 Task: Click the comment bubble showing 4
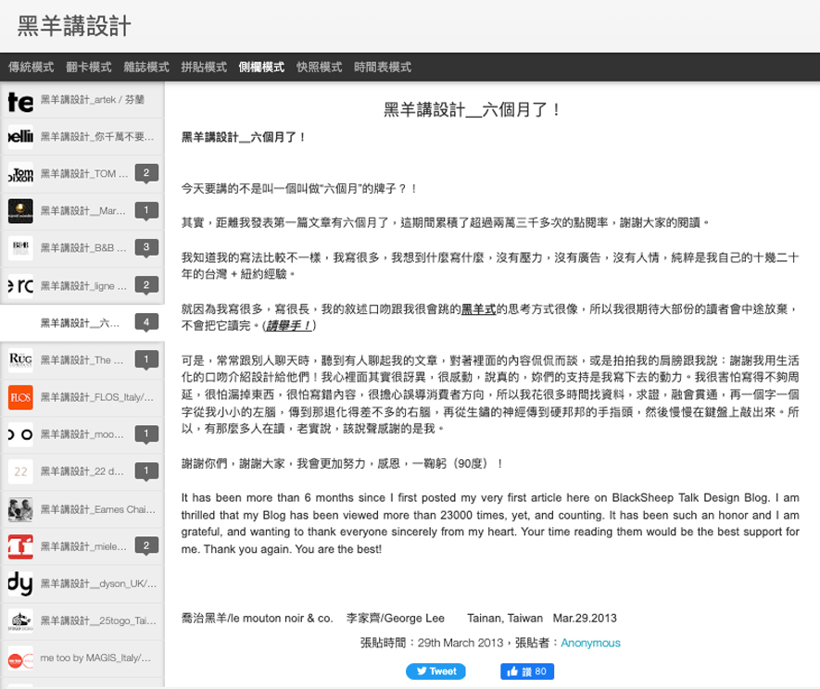(146, 322)
